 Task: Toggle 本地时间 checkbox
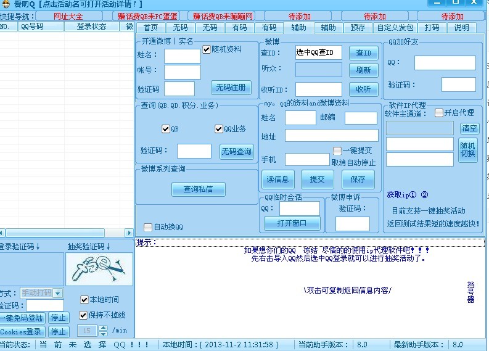coord(84,300)
